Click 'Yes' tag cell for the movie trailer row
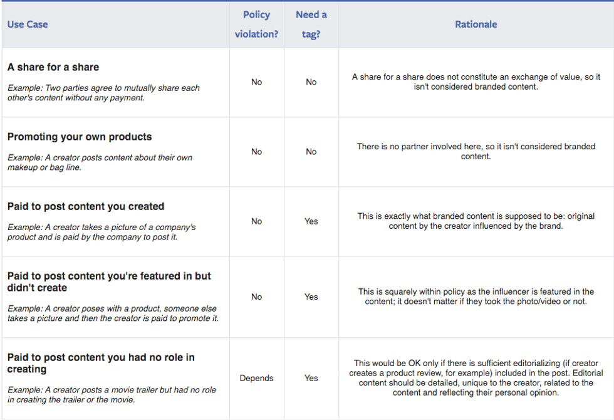 coord(311,378)
